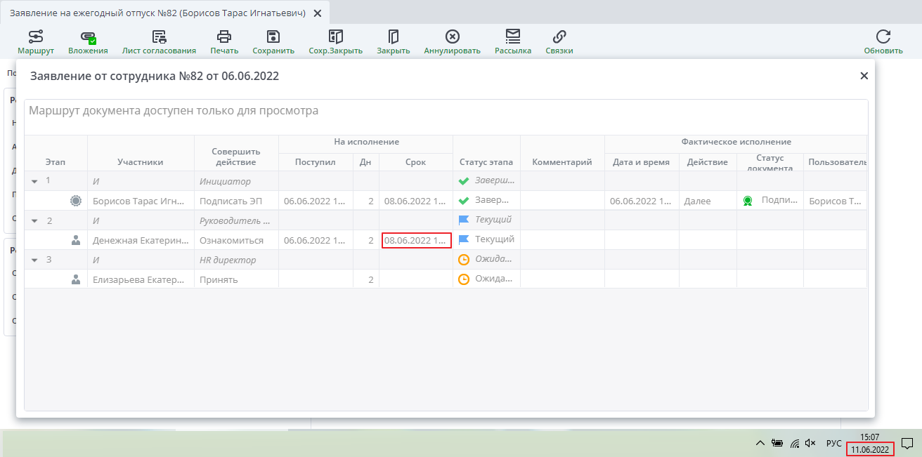Screen dimensions: 922x457
Task: Click the Статус этапа column header
Action: (486, 162)
